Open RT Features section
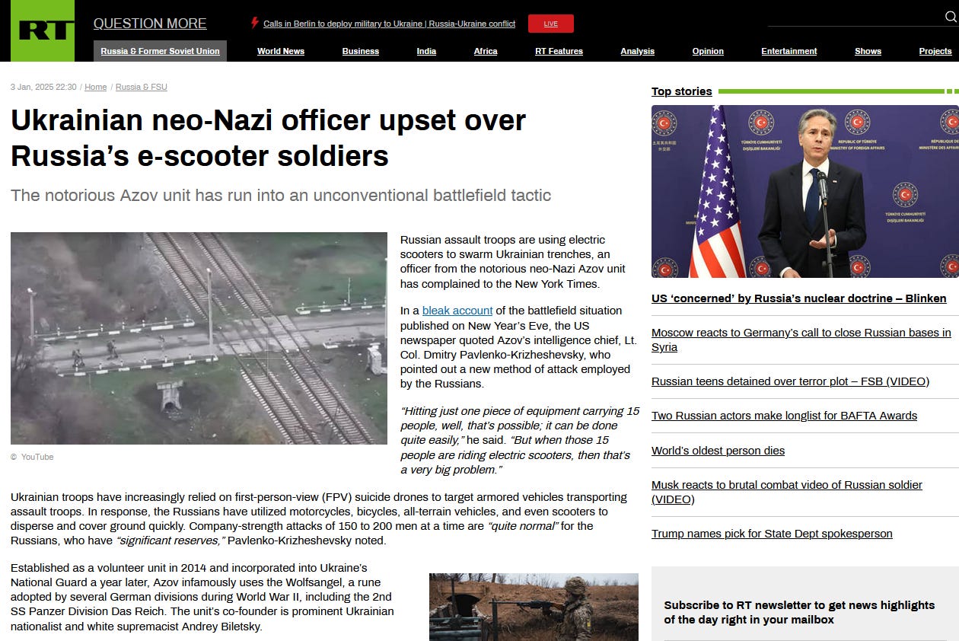 (559, 51)
